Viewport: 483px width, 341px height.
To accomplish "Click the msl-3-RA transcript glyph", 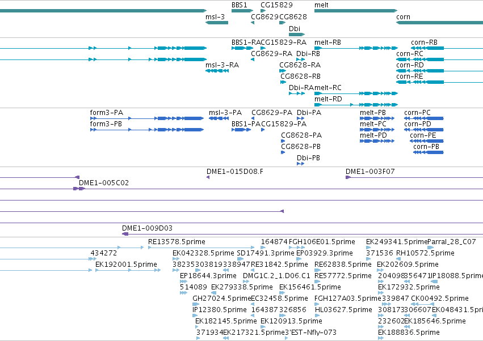I will coord(217,71).
